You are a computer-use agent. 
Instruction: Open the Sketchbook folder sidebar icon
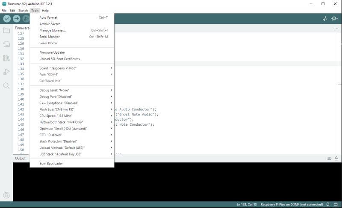point(6,30)
